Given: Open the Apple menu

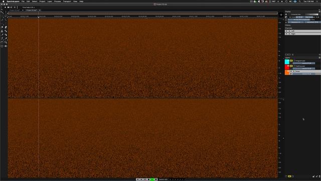Looking at the screenshot, I should coord(4,2).
